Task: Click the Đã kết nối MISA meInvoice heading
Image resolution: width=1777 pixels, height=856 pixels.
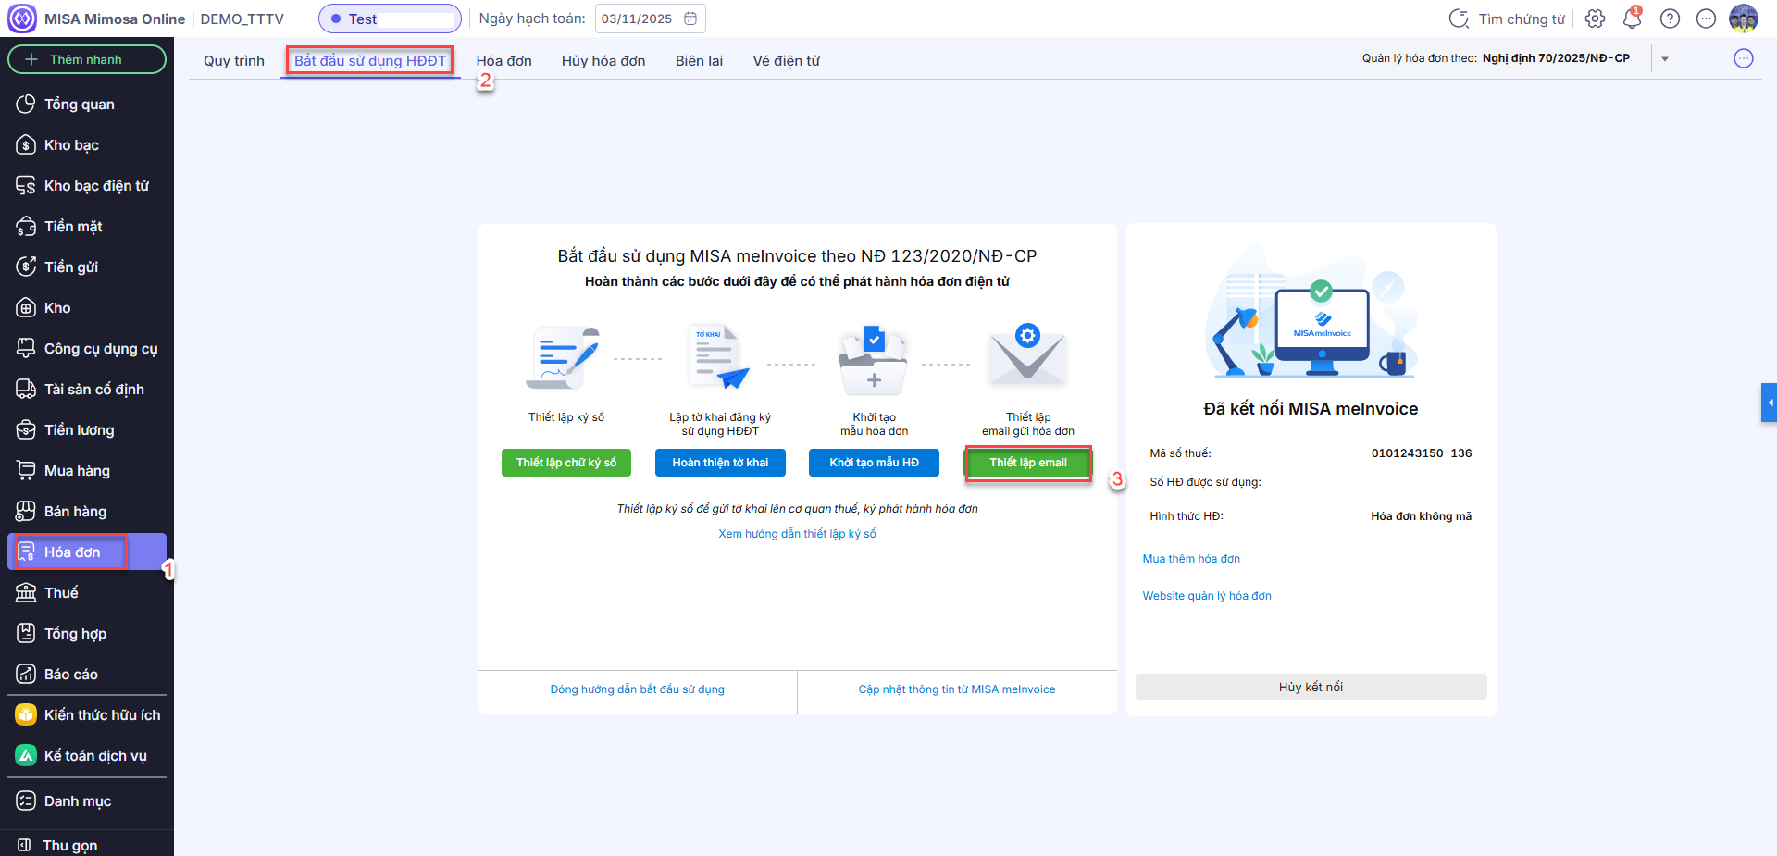Action: point(1311,409)
